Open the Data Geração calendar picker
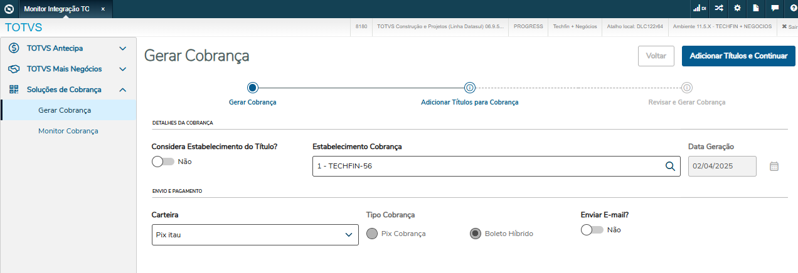The height and width of the screenshot is (273, 798). tap(774, 167)
